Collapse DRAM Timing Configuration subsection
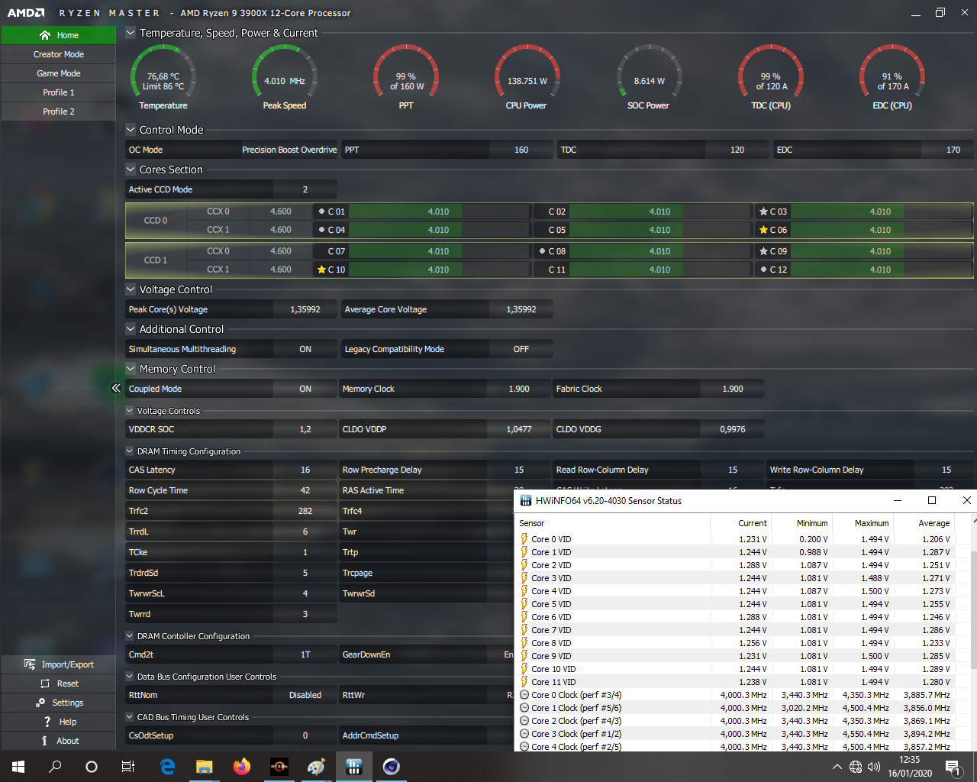The height and width of the screenshot is (782, 977). point(130,451)
